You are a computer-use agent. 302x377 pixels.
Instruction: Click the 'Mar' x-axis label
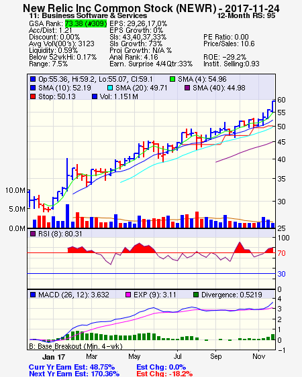(x=91, y=356)
